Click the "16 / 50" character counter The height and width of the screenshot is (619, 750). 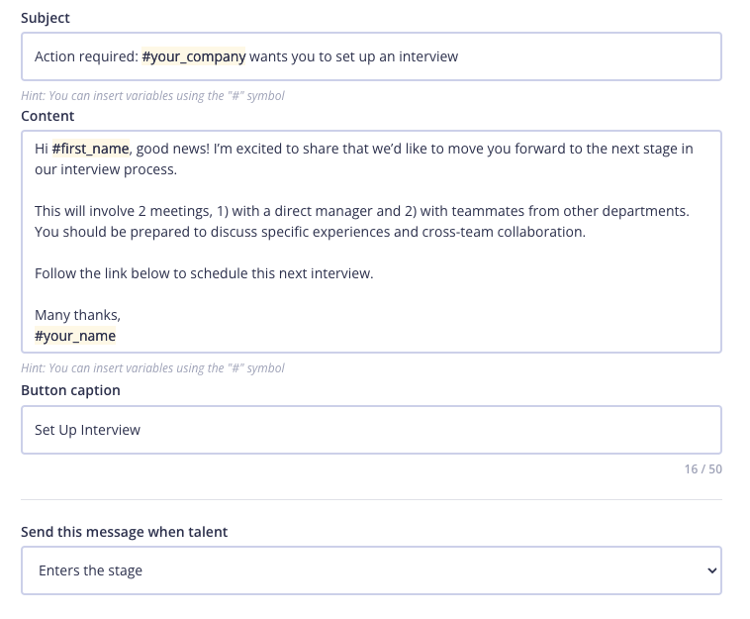[703, 468]
